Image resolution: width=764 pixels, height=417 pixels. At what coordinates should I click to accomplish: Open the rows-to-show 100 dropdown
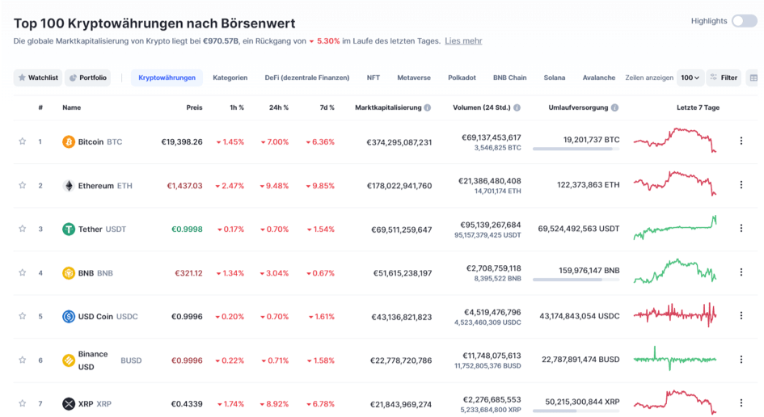690,78
